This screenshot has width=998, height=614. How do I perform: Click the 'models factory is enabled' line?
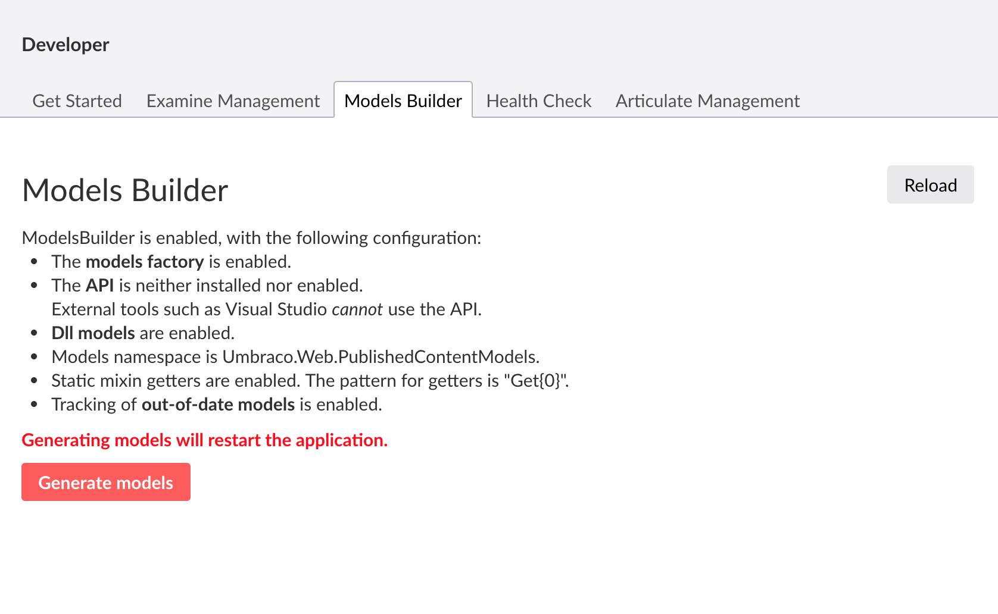pyautogui.click(x=171, y=262)
